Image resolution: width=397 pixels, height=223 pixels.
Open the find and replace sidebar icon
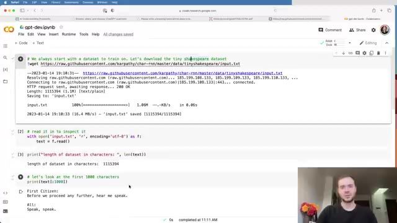point(6,58)
